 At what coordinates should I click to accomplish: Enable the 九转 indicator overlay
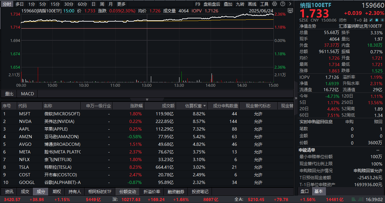240,4
